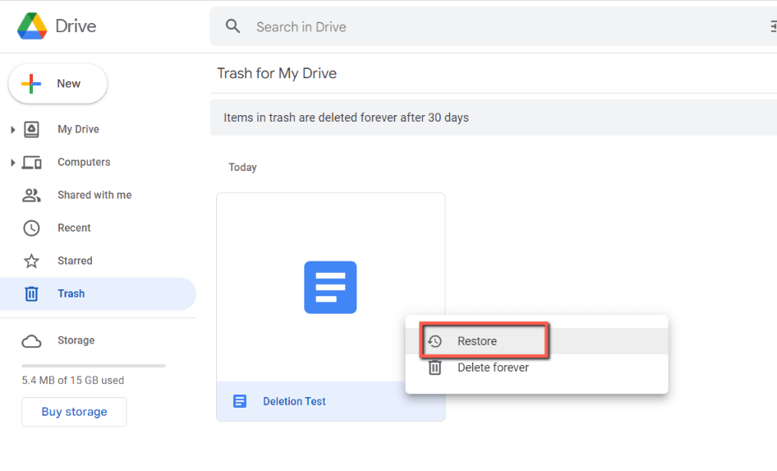Click the multicolor plus icon
777x471 pixels.
click(31, 84)
